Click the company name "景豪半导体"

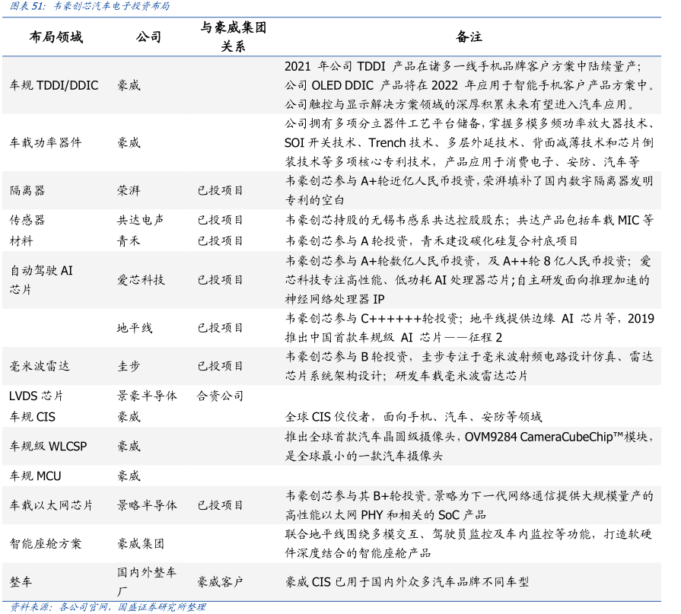[147, 396]
